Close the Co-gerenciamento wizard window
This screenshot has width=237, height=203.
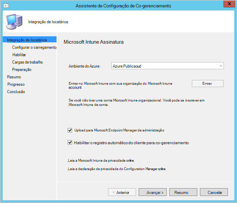[x=229, y=4]
